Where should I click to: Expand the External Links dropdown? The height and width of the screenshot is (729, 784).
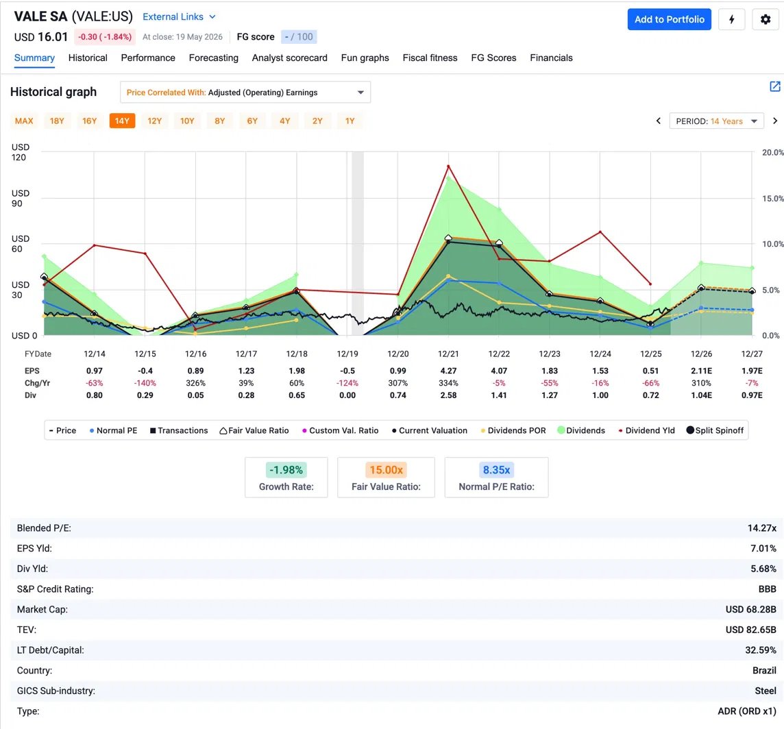click(x=179, y=16)
